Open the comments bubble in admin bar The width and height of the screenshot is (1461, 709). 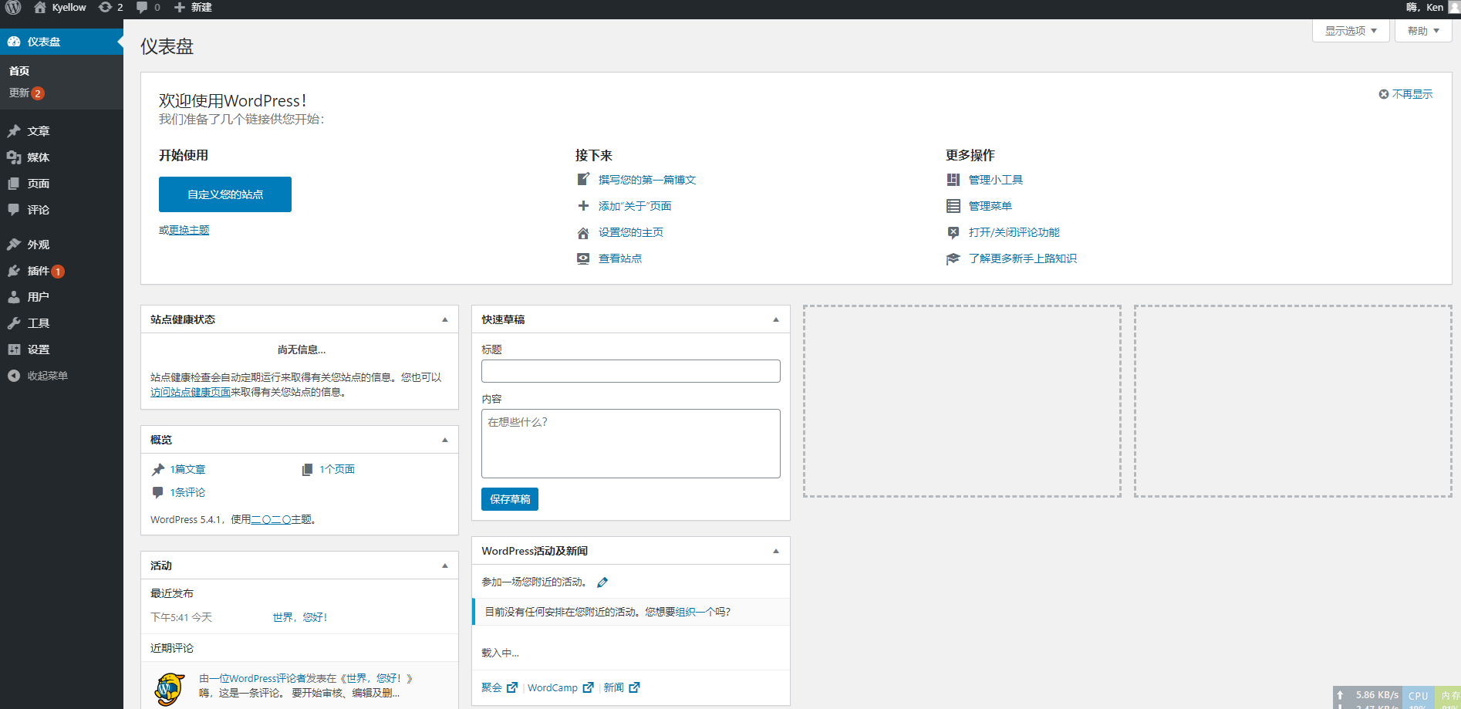pyautogui.click(x=142, y=8)
